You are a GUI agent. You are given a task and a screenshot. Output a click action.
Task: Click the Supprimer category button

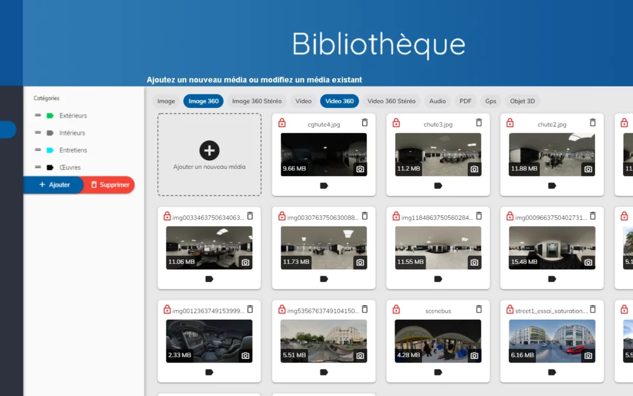point(110,185)
